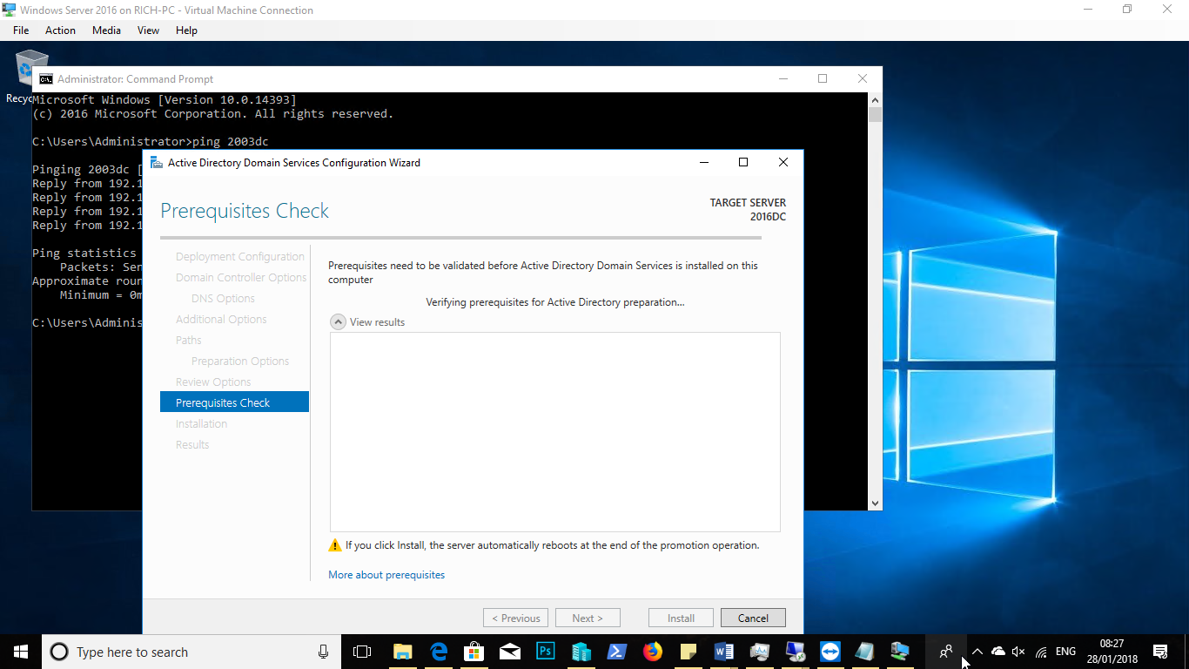The image size is (1189, 669).
Task: Click the microphone in the search box
Action: [323, 652]
